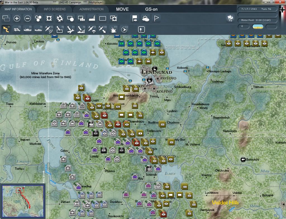Click the zero value counter field
Image resolution: width=286 pixels, height=219 pixels.
coord(244,26)
